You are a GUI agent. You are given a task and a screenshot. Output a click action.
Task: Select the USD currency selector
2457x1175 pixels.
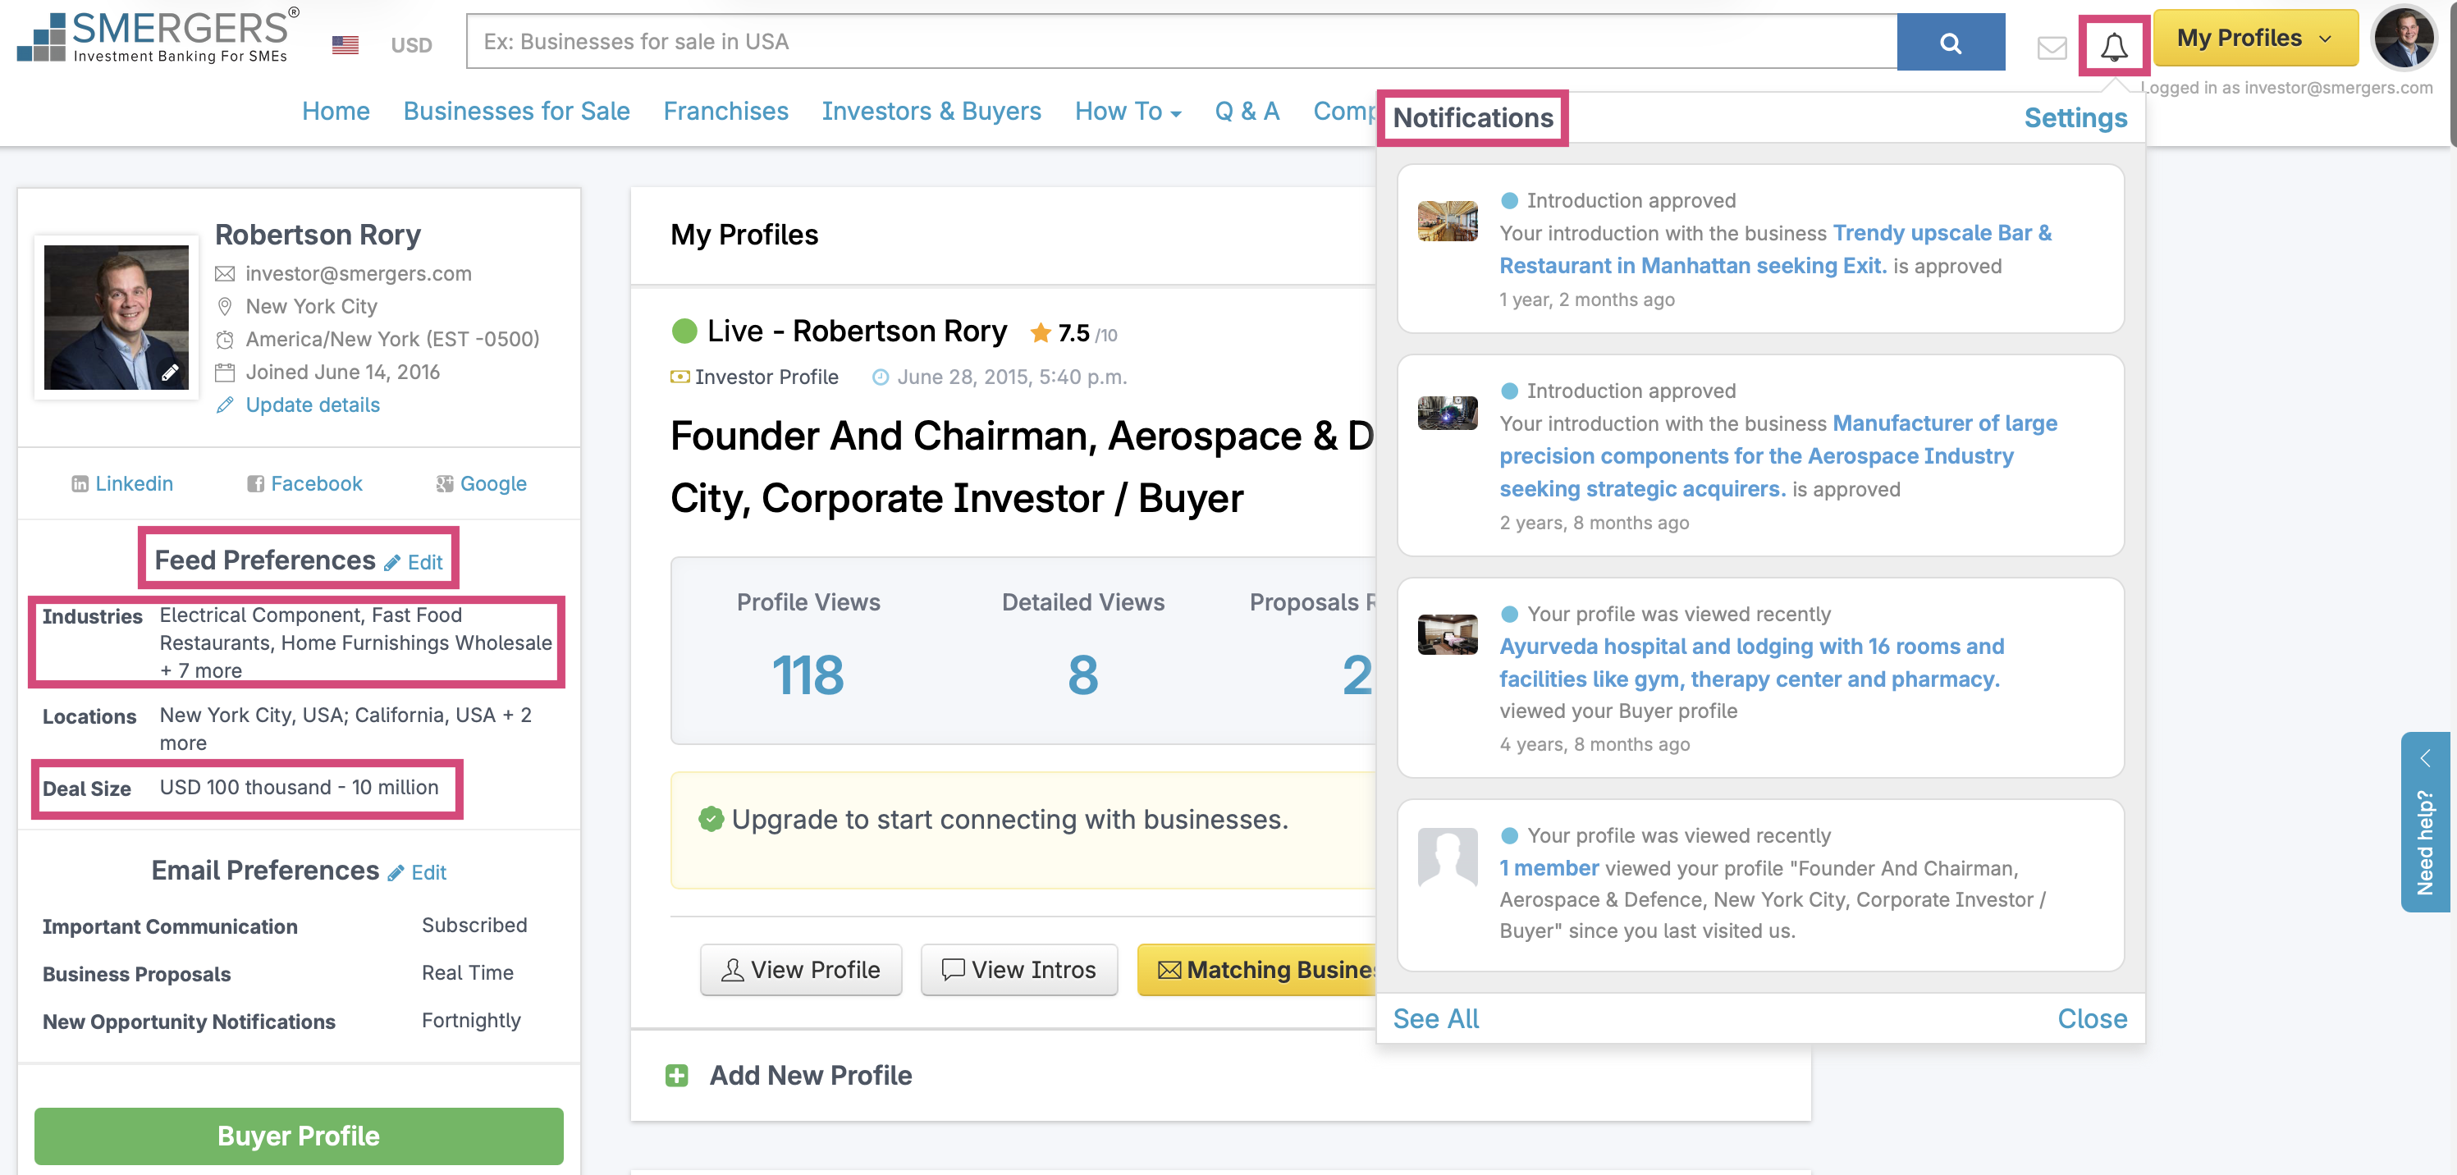click(411, 45)
